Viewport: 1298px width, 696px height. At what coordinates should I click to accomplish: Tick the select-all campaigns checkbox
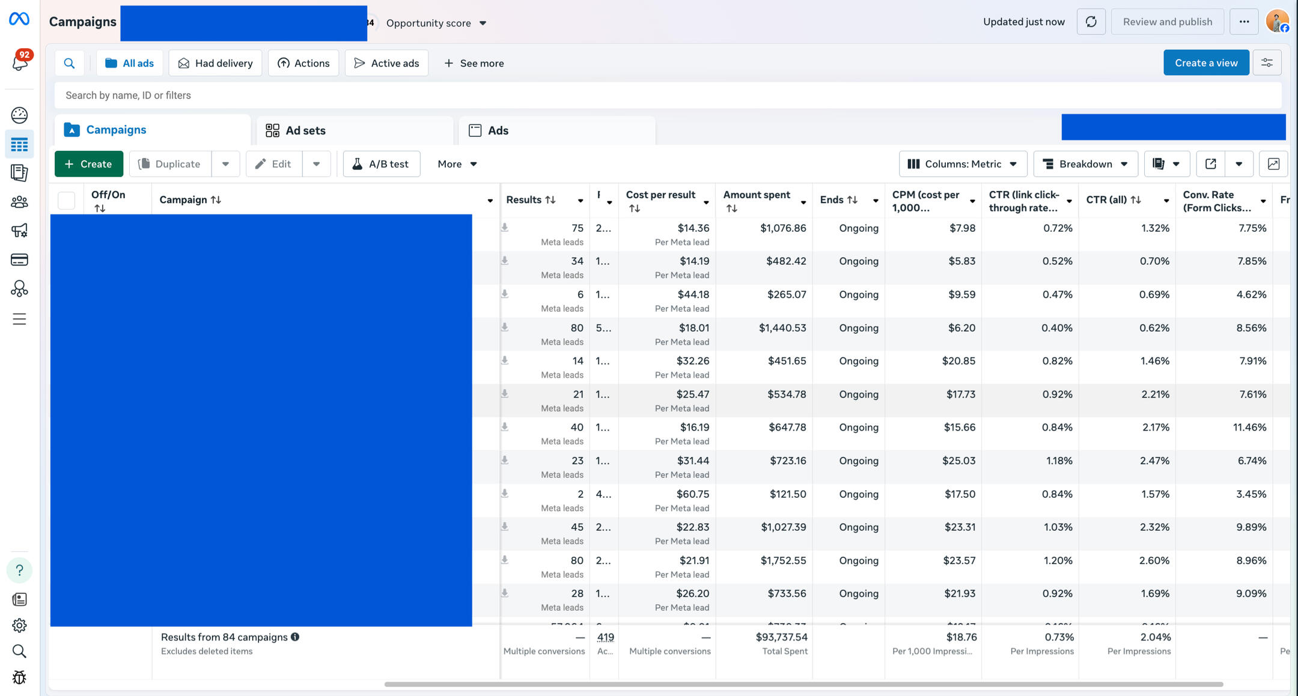[x=66, y=200]
